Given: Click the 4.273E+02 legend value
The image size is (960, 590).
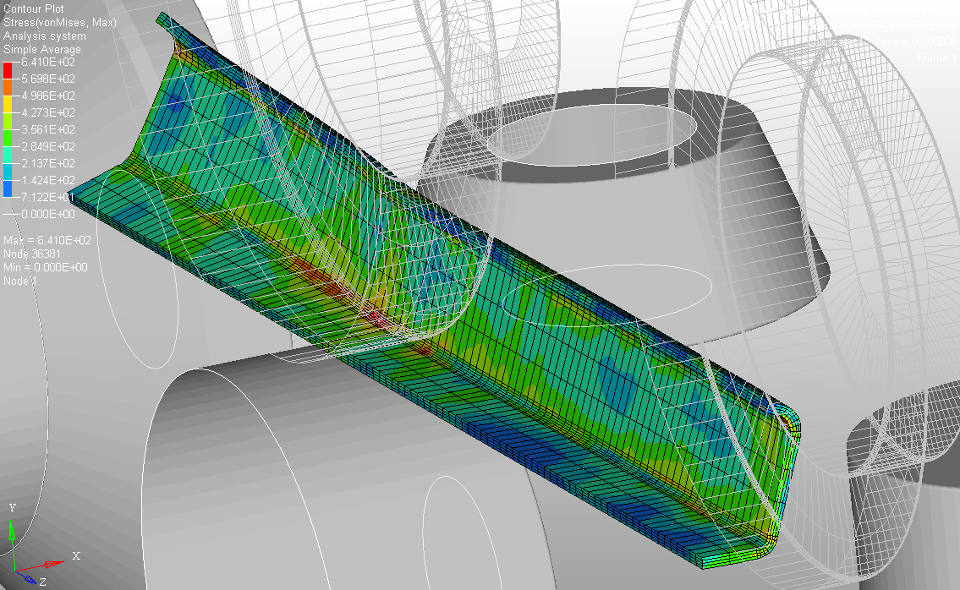Looking at the screenshot, I should click(48, 112).
